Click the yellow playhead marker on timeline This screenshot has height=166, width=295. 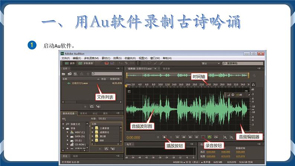(126, 86)
